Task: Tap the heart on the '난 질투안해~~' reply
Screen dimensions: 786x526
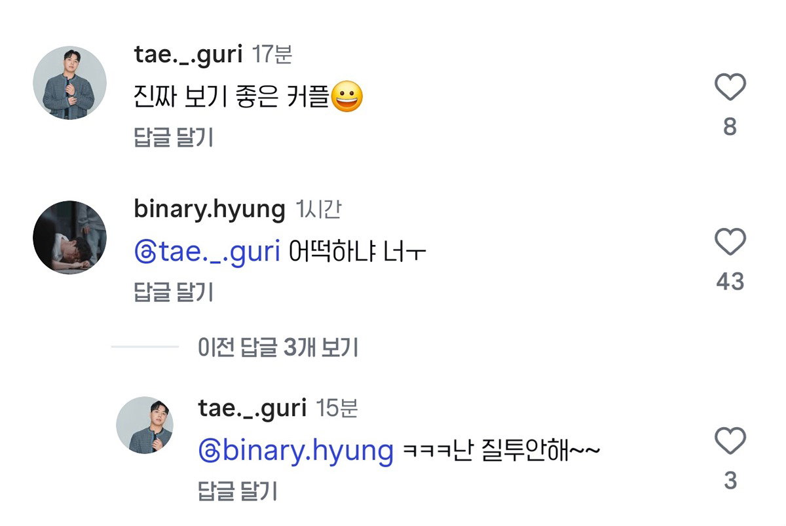Action: coord(730,441)
